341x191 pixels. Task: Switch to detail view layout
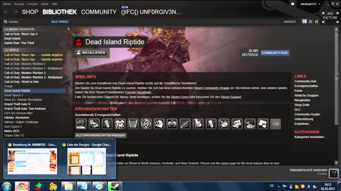[x=304, y=21]
